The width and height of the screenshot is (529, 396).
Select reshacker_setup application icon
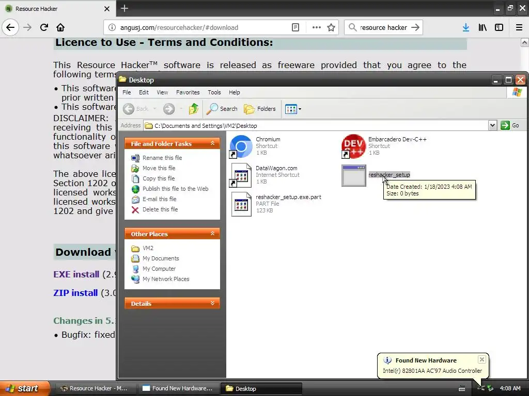pos(353,175)
